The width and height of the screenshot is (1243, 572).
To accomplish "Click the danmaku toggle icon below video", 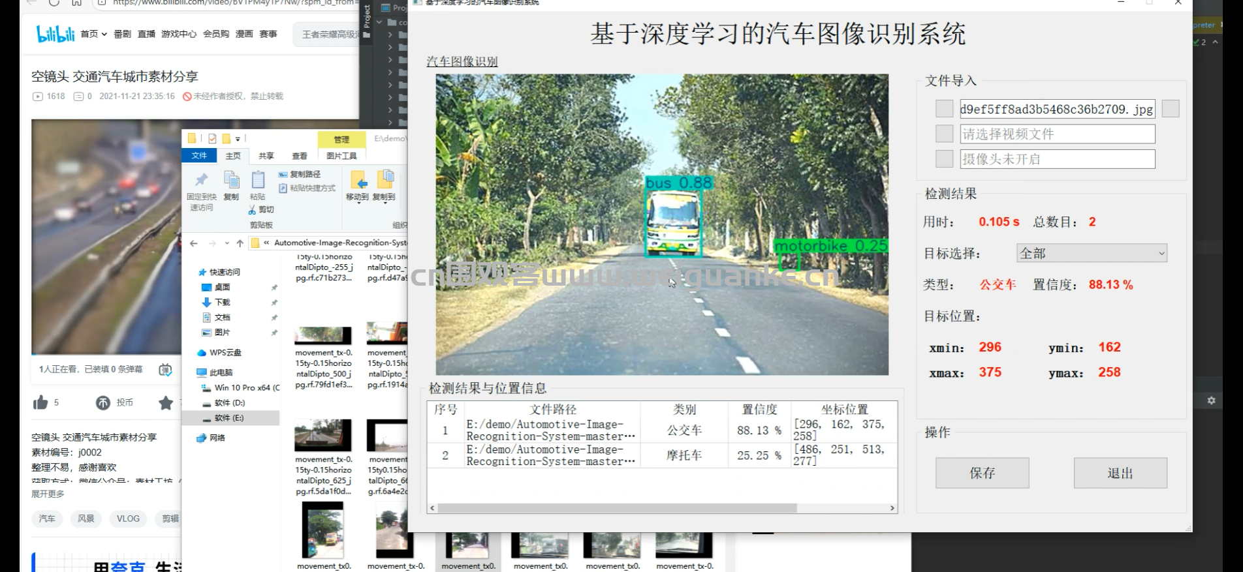I will [x=165, y=370].
